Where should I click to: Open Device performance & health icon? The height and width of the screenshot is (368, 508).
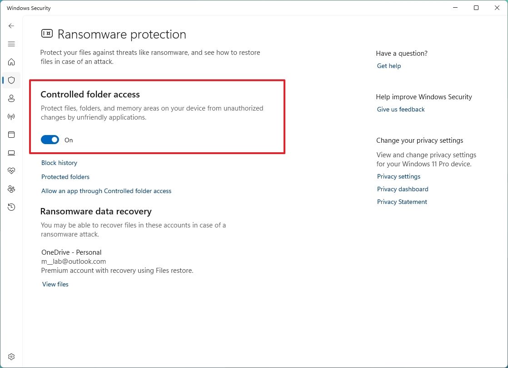pyautogui.click(x=11, y=171)
